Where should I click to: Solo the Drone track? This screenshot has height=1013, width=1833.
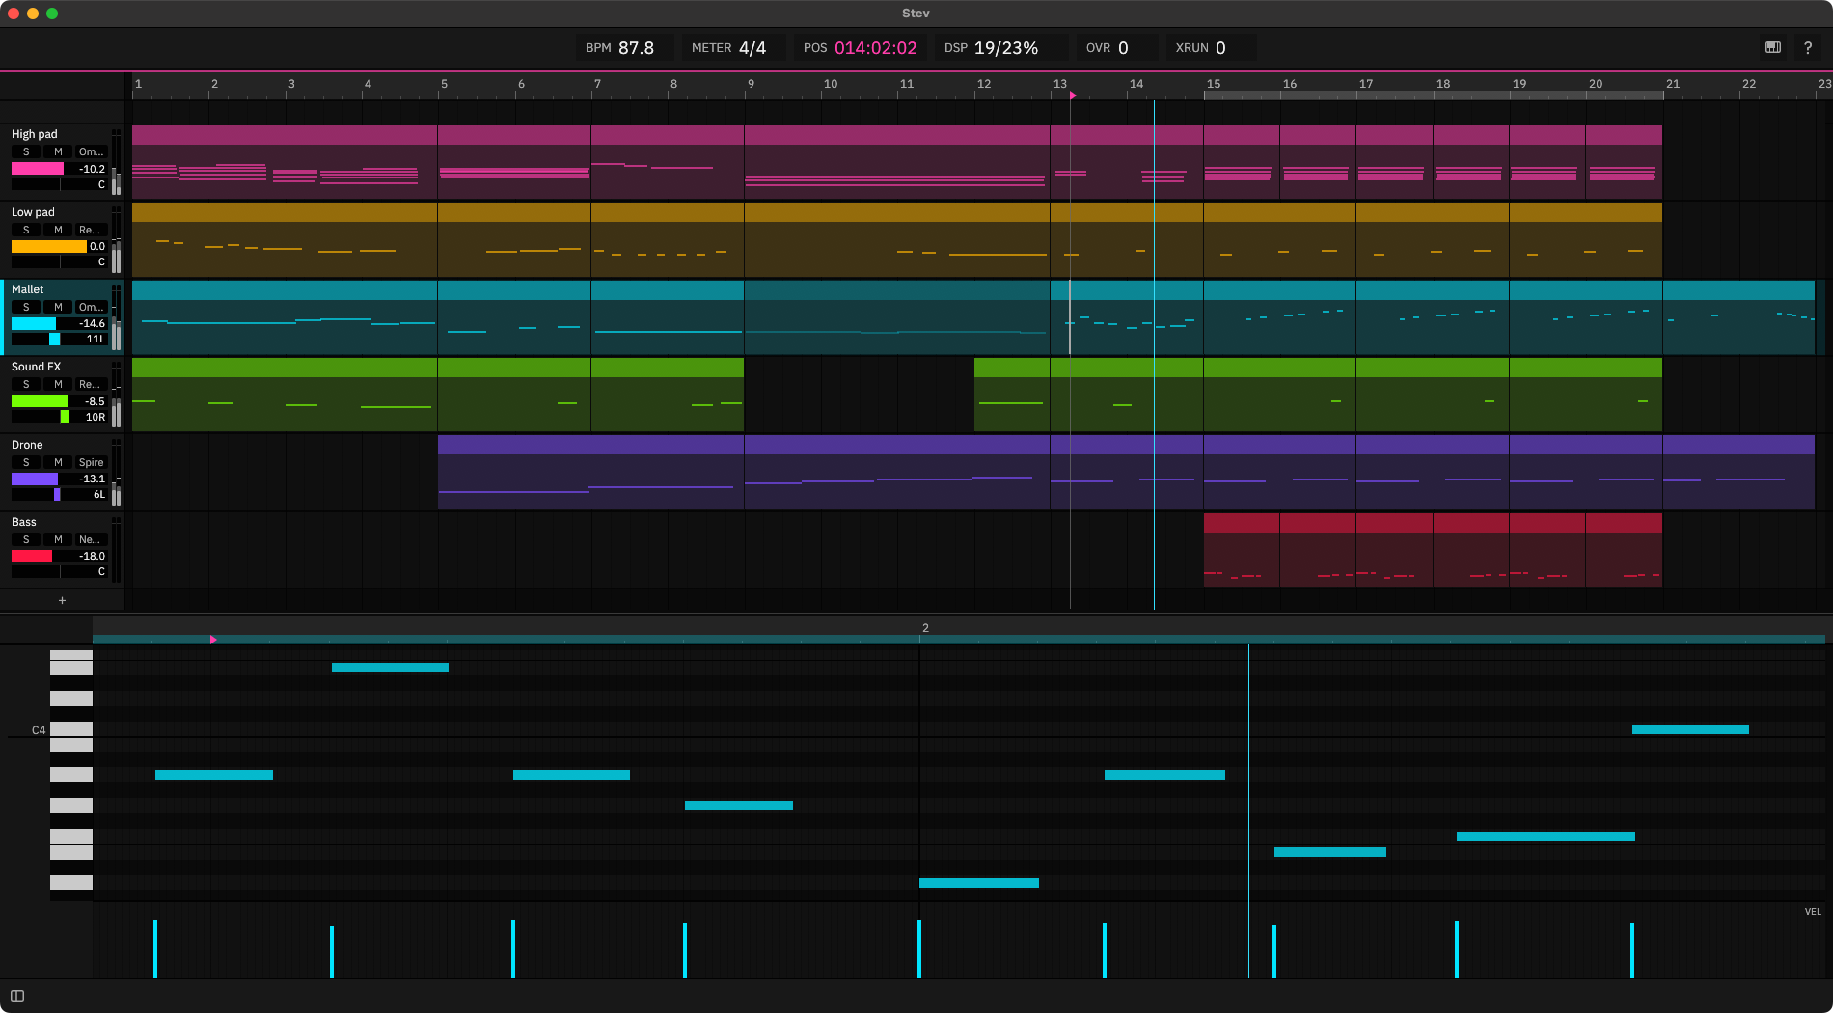pos(26,462)
